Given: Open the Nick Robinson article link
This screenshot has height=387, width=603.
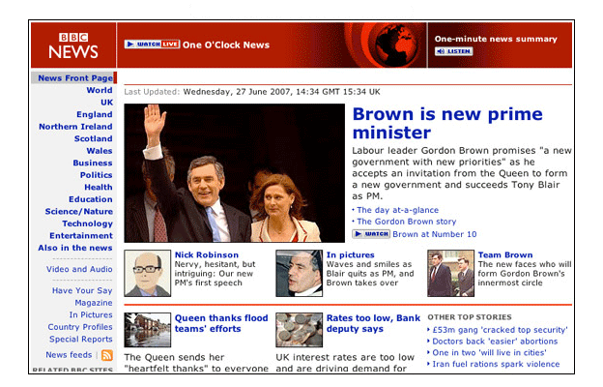Looking at the screenshot, I should [207, 254].
